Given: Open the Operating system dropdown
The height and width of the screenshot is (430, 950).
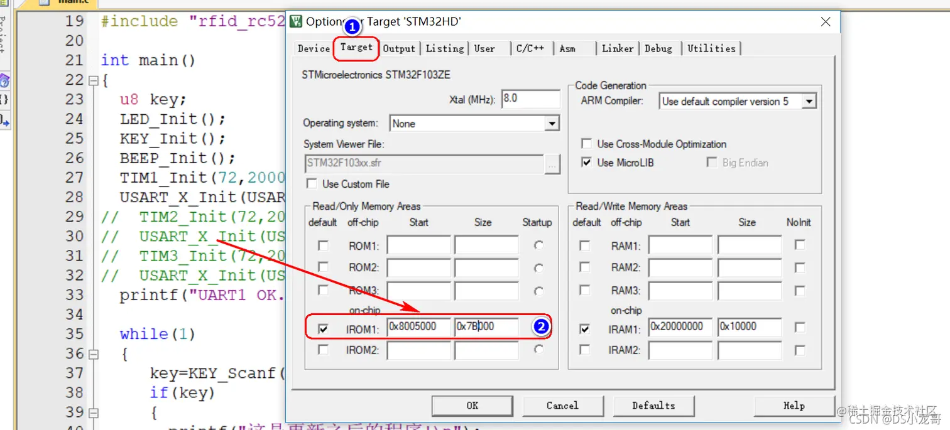Looking at the screenshot, I should tap(474, 124).
